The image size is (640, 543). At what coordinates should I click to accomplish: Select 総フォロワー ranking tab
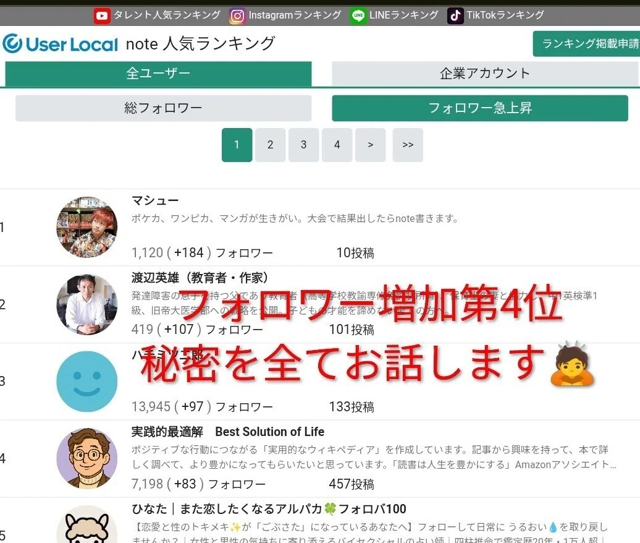[x=163, y=108]
